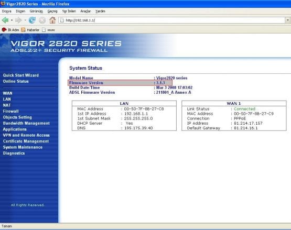Open the Dosya menu

6,12
